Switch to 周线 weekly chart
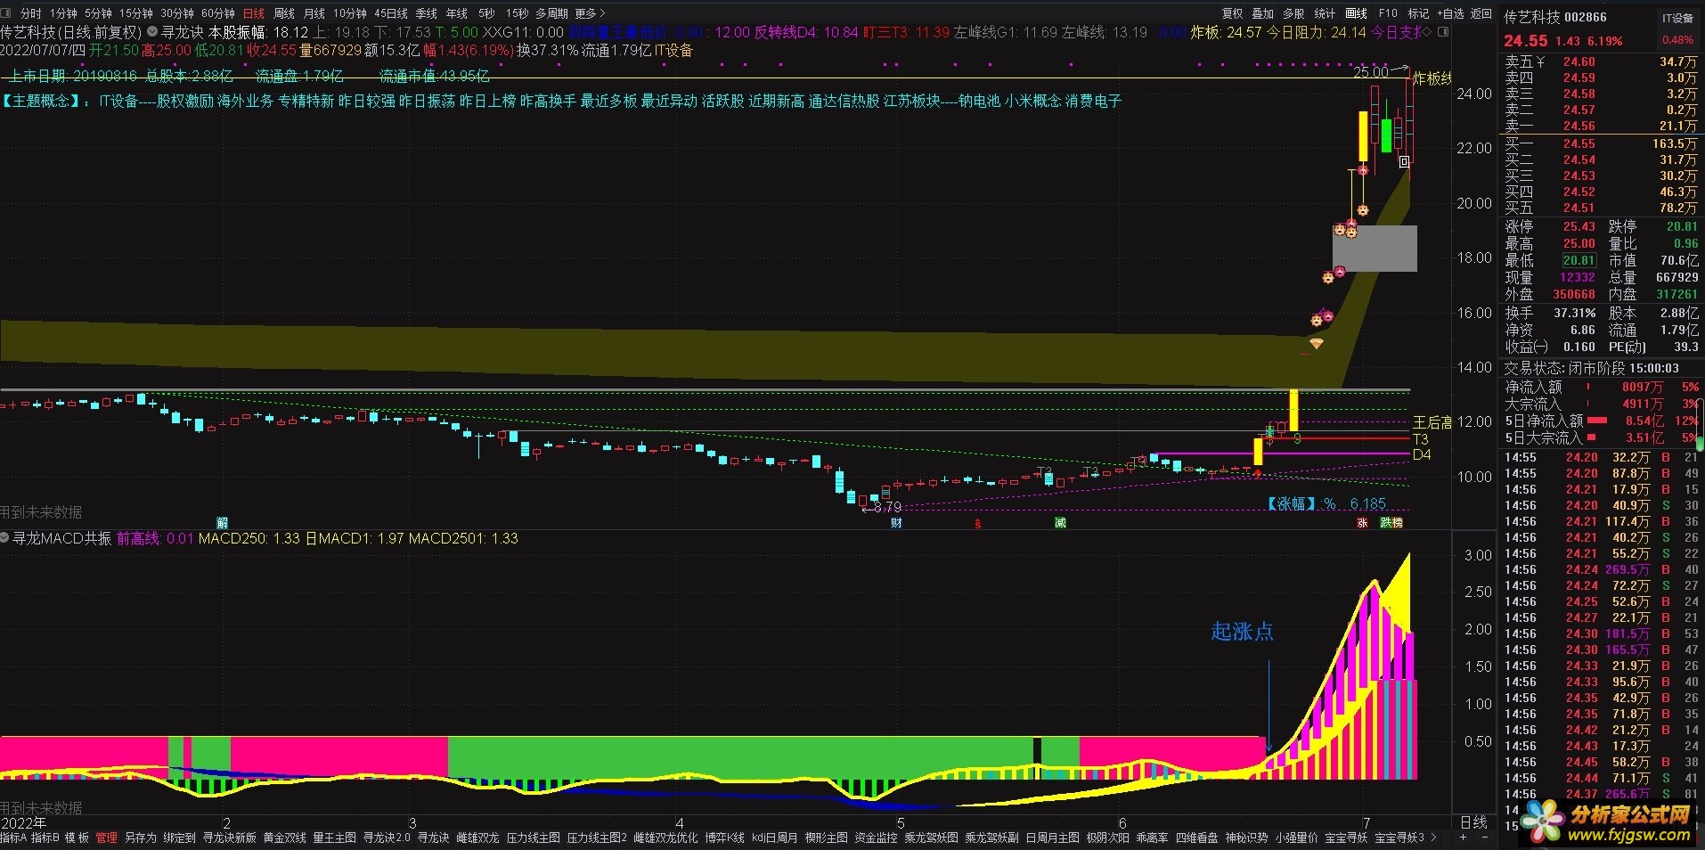 (x=284, y=13)
